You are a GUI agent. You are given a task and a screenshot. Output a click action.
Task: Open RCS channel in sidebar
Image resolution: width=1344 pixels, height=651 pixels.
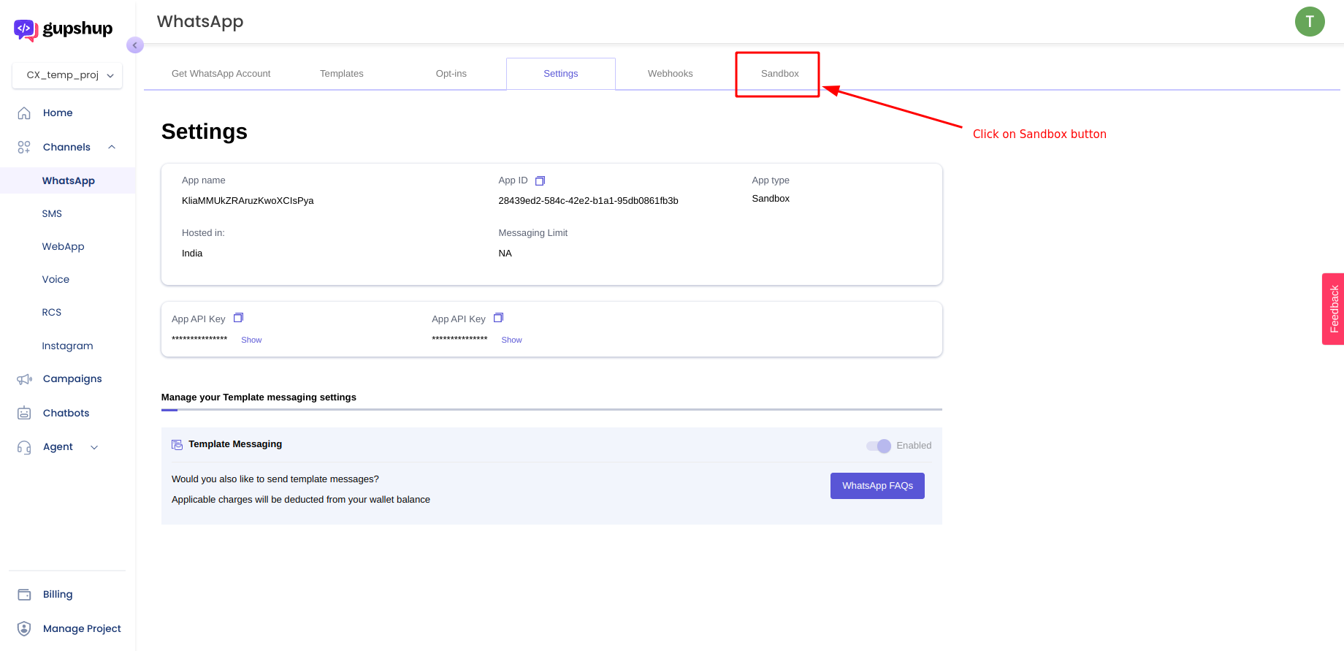(51, 312)
